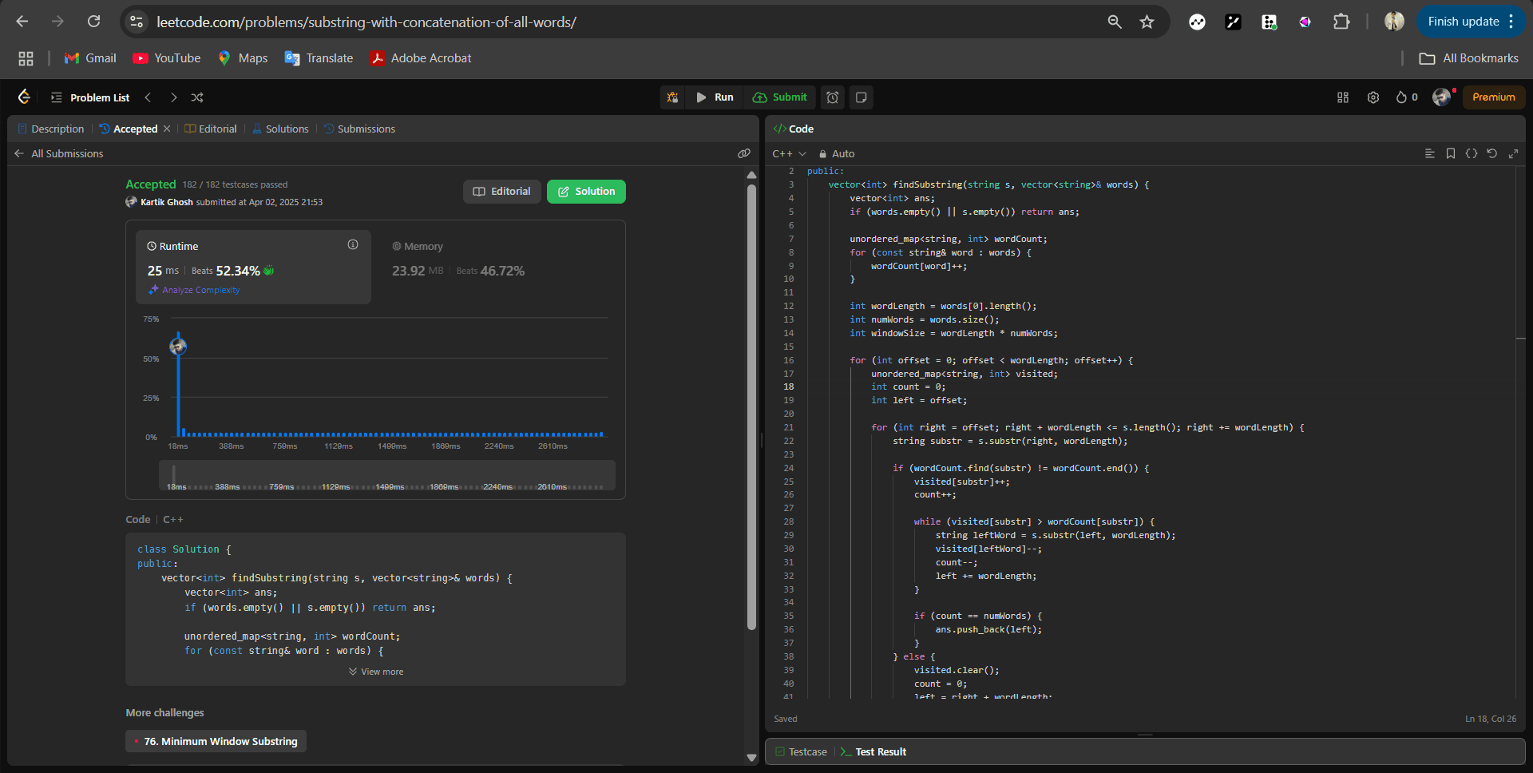Screen dimensions: 1533x773
Task: Open browser extensions puzzle icon
Action: (x=1341, y=22)
